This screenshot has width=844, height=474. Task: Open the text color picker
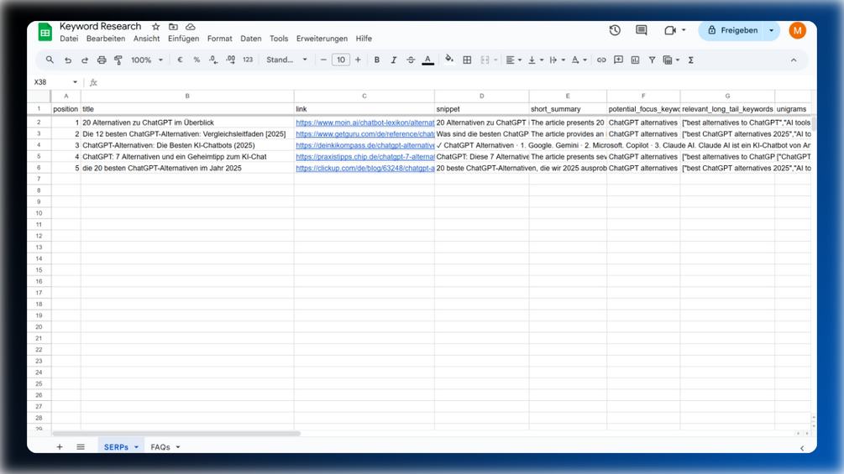428,60
